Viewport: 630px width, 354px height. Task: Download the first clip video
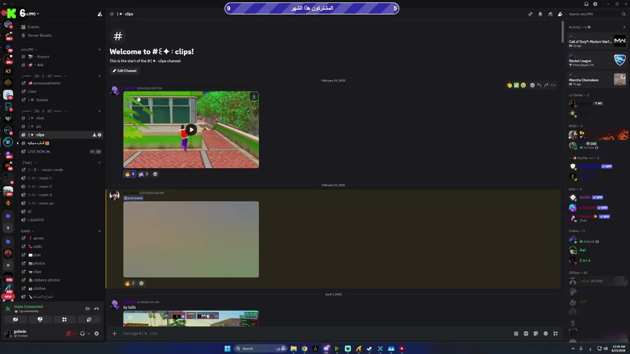pyautogui.click(x=253, y=96)
